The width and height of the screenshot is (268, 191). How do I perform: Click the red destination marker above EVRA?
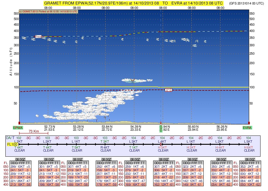pyautogui.click(x=249, y=123)
